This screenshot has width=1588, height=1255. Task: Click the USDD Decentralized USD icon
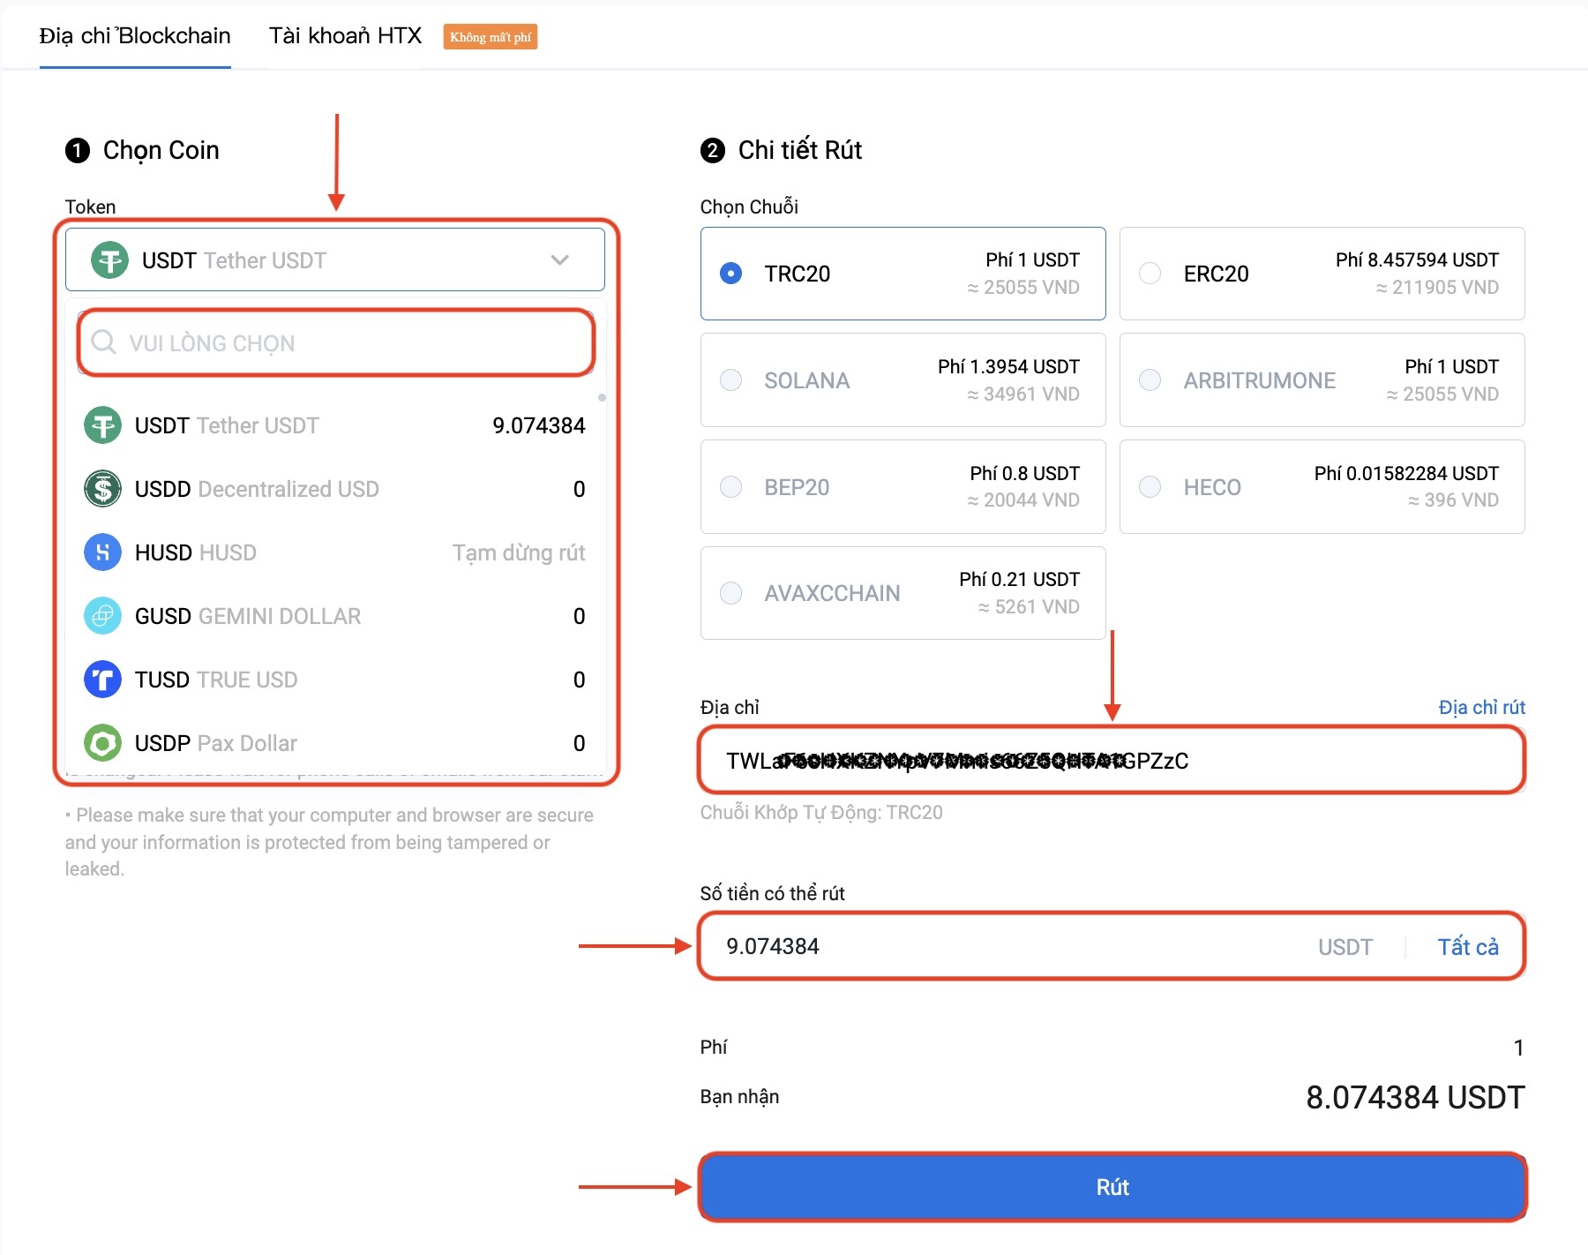pyautogui.click(x=102, y=489)
